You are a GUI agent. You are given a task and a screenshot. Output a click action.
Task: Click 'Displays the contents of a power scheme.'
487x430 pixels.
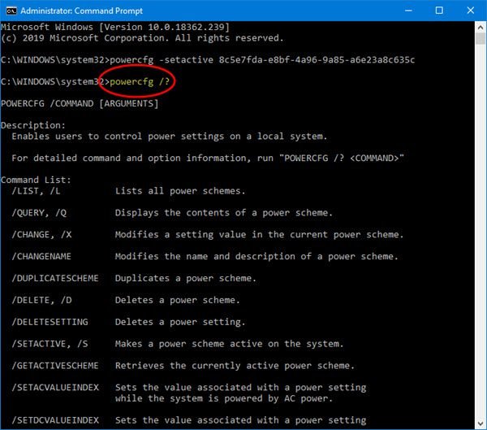click(224, 213)
